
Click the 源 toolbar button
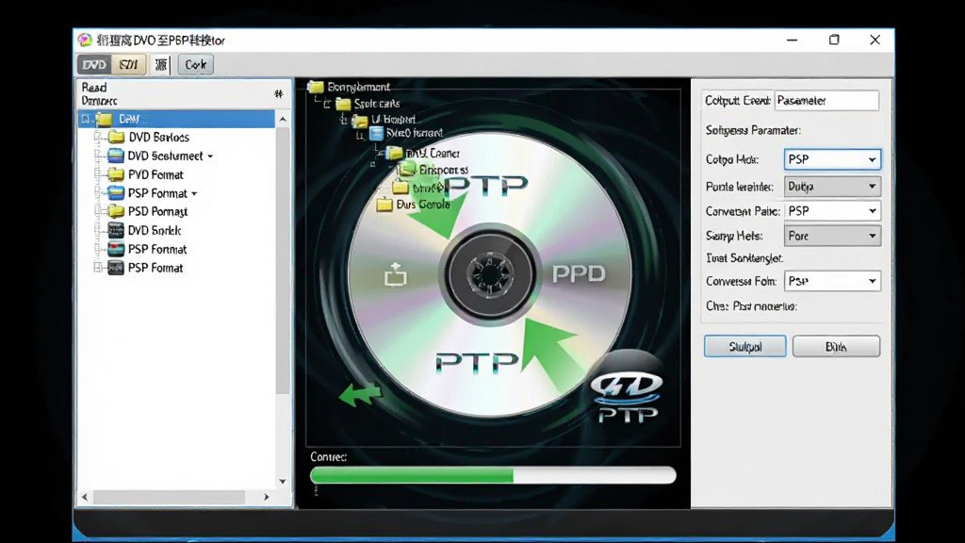pos(161,65)
